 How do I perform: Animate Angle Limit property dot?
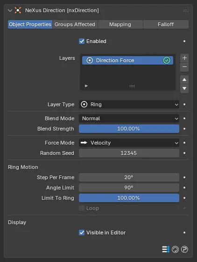pyautogui.click(x=184, y=188)
